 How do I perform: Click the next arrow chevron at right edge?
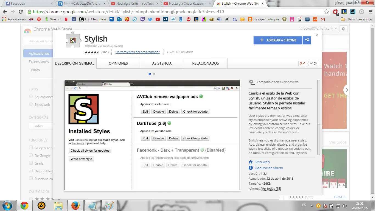click(347, 90)
